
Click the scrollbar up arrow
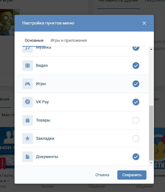click(x=151, y=49)
